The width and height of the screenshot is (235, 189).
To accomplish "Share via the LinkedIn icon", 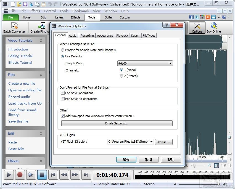I will click(213, 17).
